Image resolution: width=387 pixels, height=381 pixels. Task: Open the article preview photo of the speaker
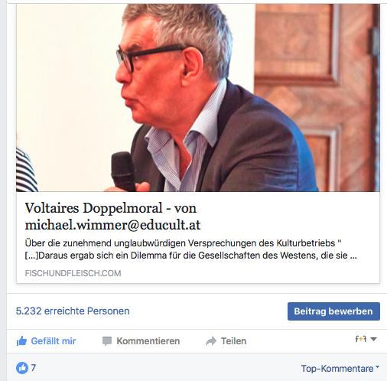point(198,98)
